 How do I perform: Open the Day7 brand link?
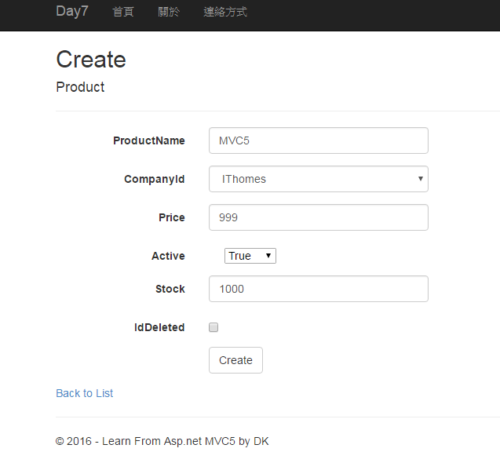point(72,12)
